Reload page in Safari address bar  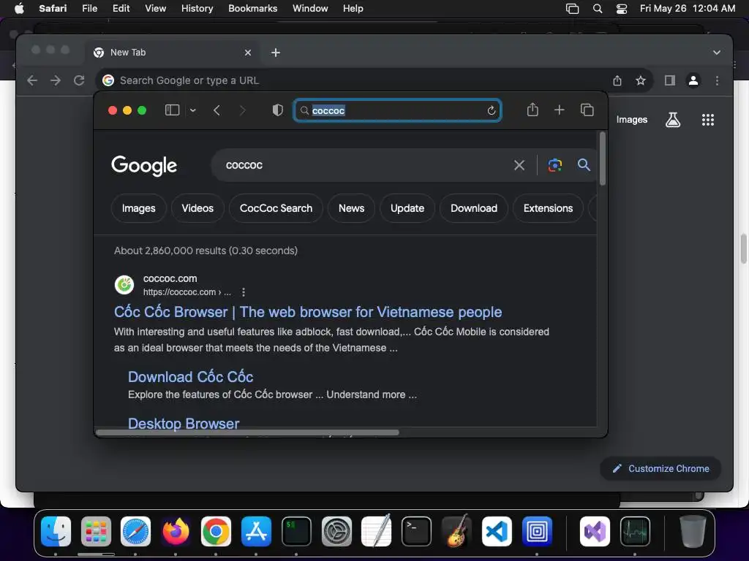click(x=491, y=111)
